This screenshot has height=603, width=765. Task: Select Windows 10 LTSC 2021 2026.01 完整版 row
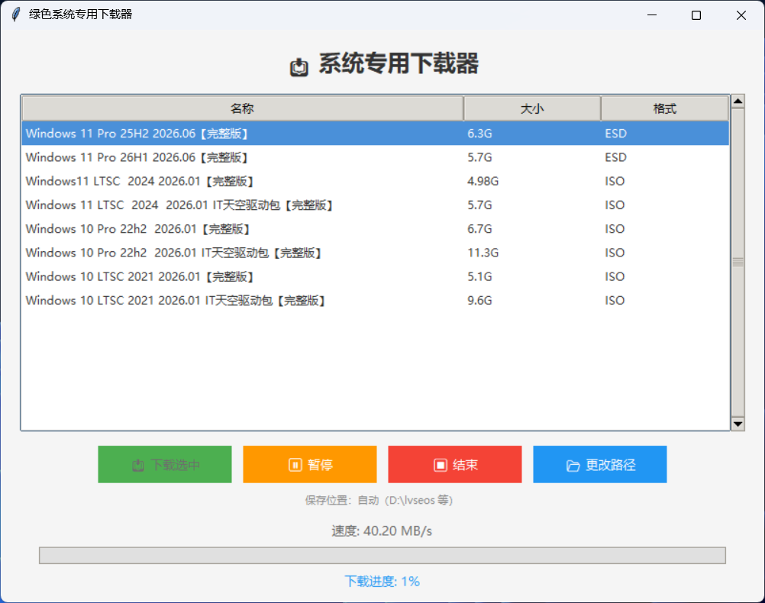[375, 276]
